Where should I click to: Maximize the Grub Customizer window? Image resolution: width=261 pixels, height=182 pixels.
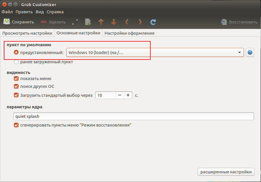15,5
